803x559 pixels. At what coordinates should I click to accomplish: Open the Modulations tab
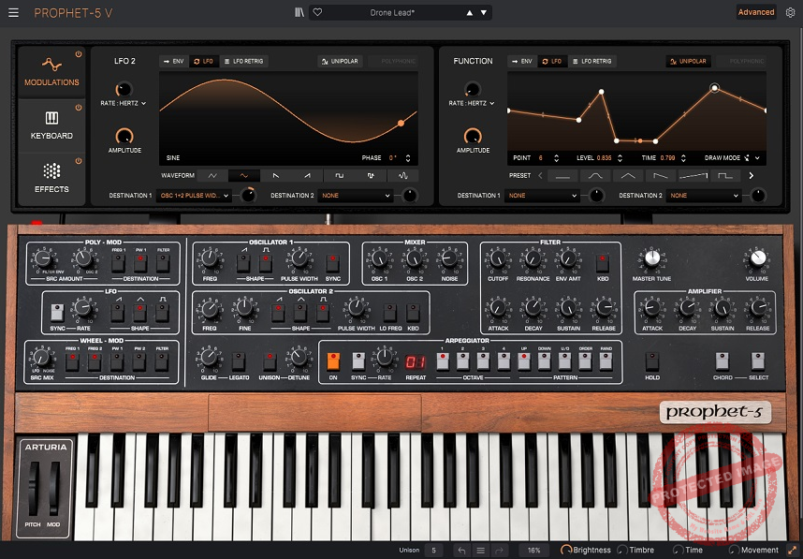point(51,72)
